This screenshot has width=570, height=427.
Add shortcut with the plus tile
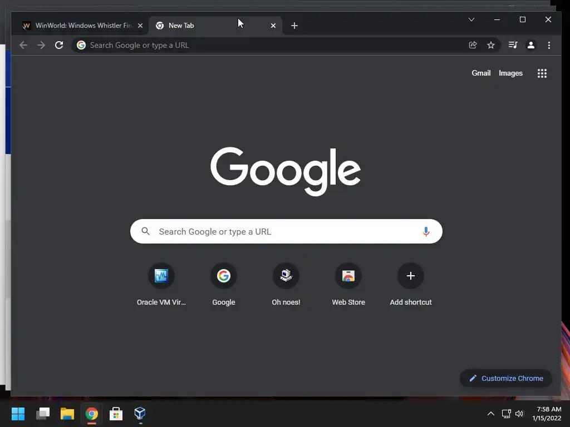tap(411, 285)
